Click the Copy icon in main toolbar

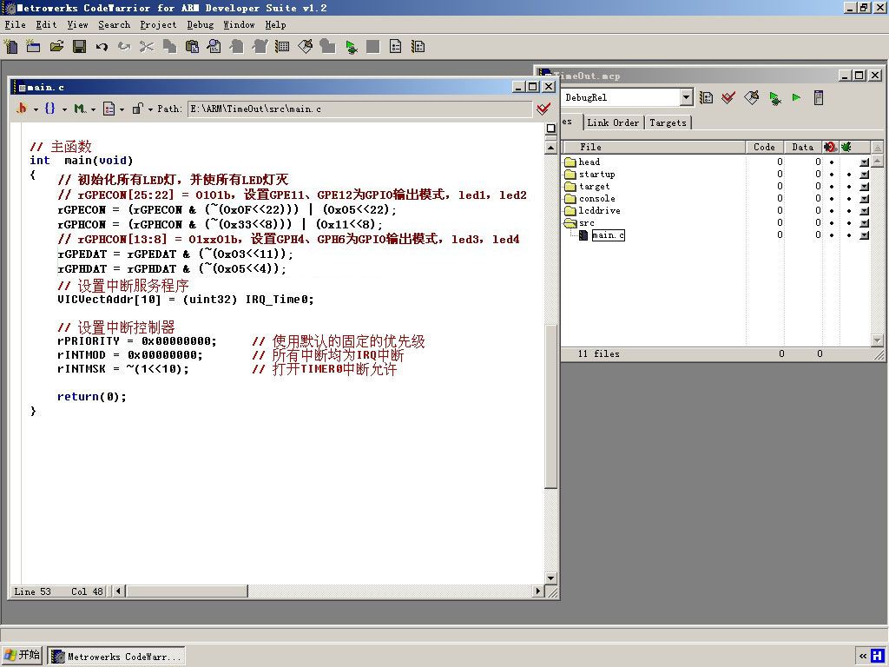[x=169, y=47]
